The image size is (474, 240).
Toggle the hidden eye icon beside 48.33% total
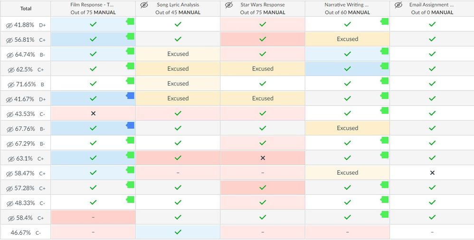(x=9, y=203)
